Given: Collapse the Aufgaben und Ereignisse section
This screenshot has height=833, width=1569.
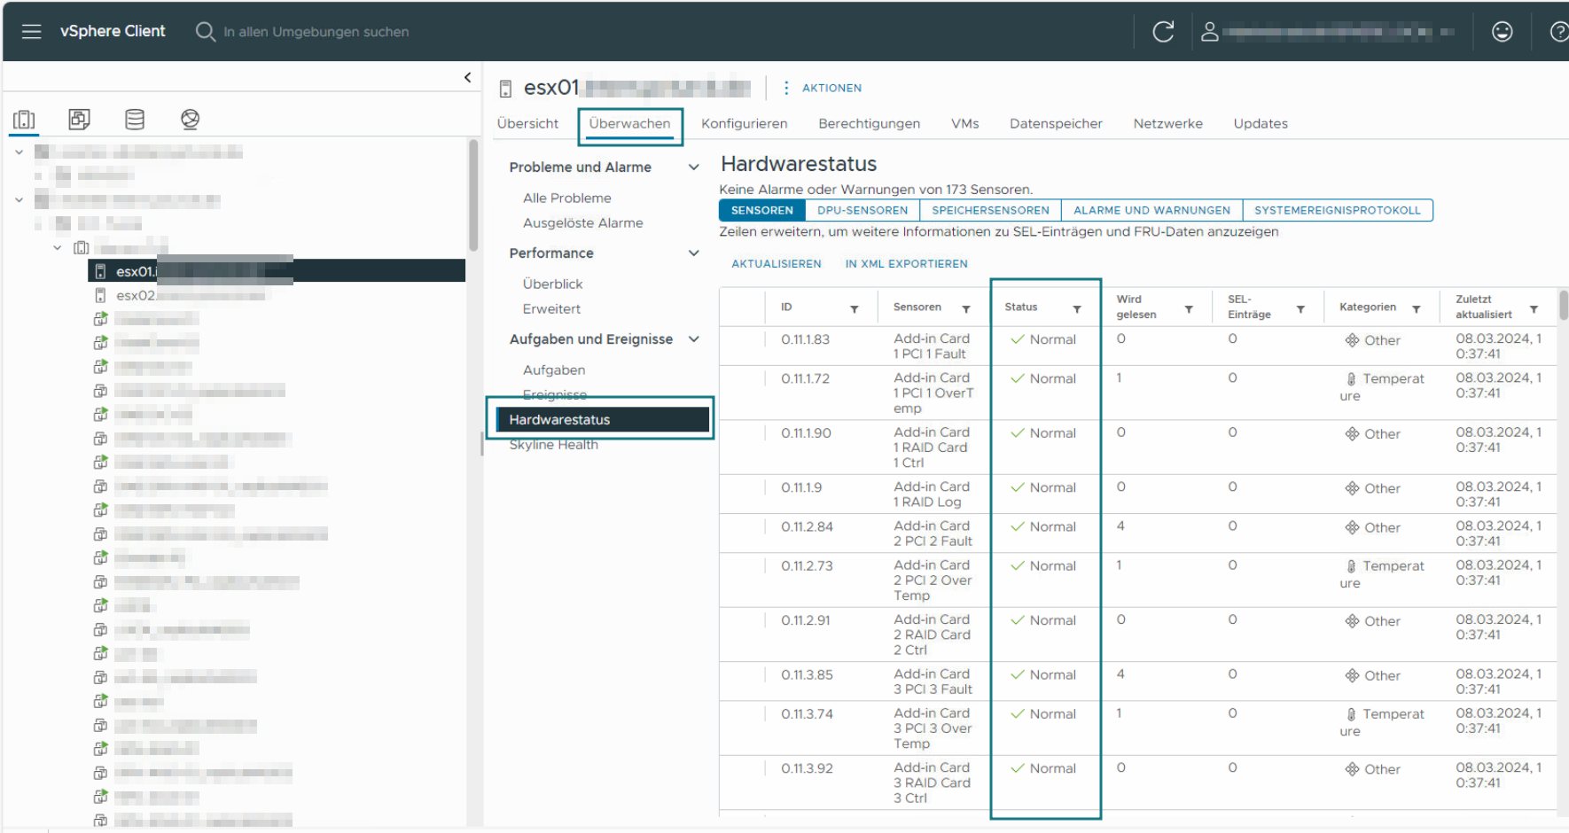Looking at the screenshot, I should (x=694, y=339).
